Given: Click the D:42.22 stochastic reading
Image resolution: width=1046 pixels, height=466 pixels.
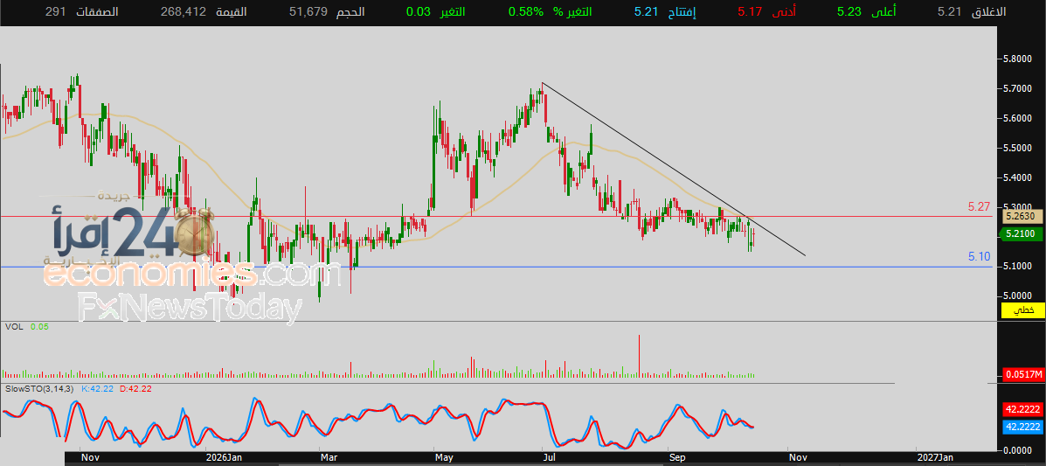Looking at the screenshot, I should [136, 388].
